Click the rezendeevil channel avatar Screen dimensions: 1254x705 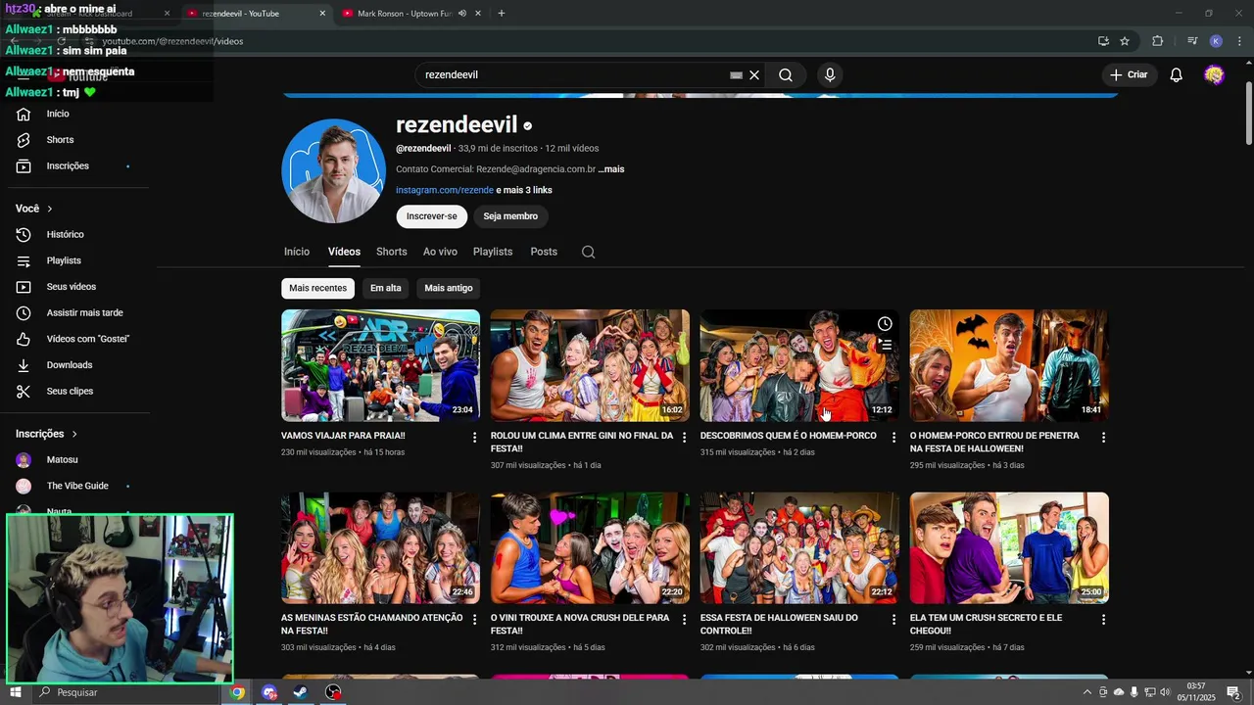coord(333,171)
